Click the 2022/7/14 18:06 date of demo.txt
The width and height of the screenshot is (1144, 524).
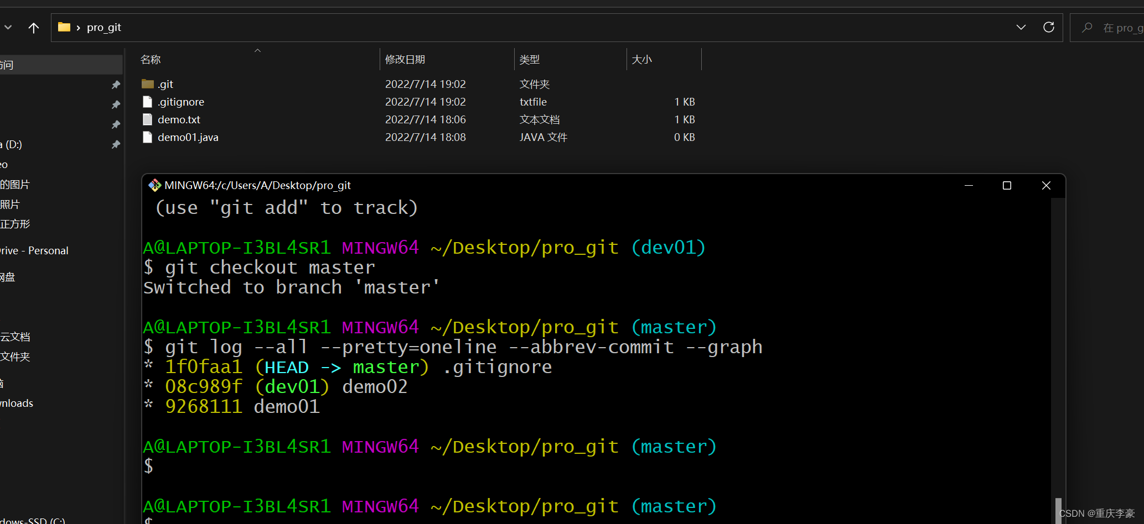426,119
